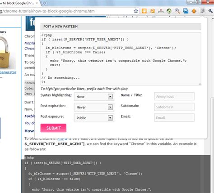The height and width of the screenshot is (193, 214).
Task: Open Syntax highlighting dropdown showing None
Action: pyautogui.click(x=94, y=97)
